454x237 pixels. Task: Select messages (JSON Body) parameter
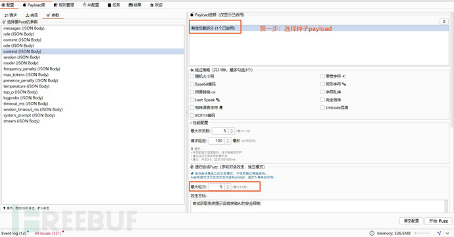(93, 28)
